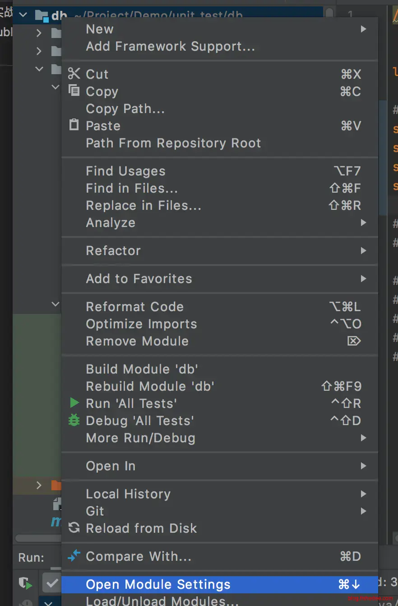Image resolution: width=398 pixels, height=606 pixels.
Task: Toggle the checkmark button in Run panel
Action: pyautogui.click(x=51, y=583)
